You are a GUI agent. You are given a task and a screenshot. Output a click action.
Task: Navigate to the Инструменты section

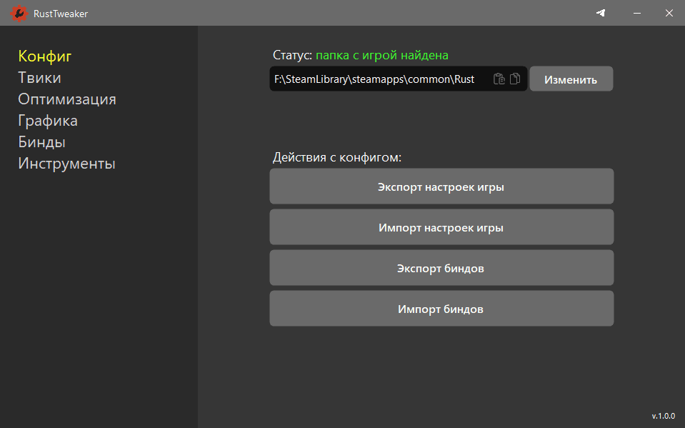tap(66, 164)
